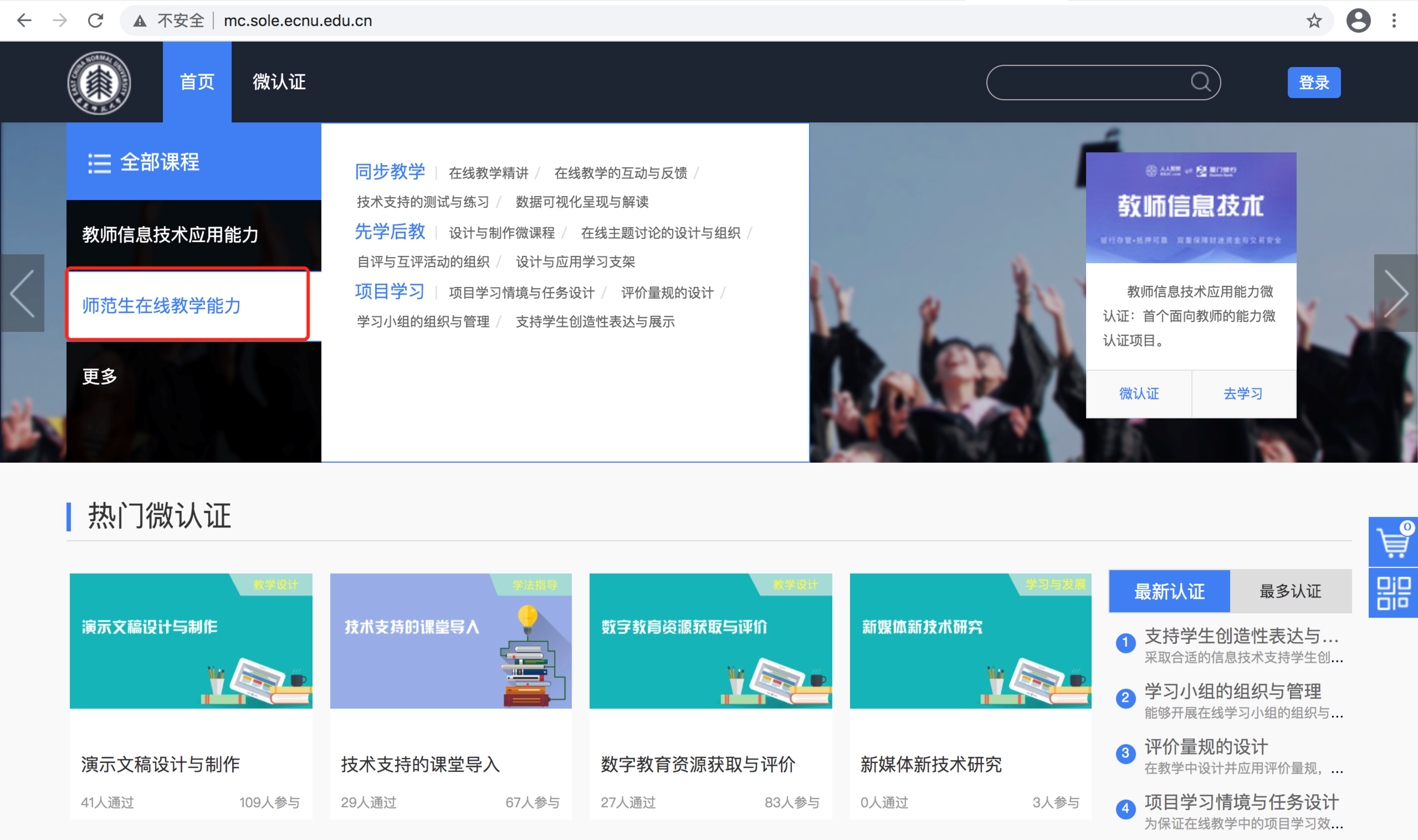Click the East China Normal University logo
The image size is (1418, 840).
99,83
